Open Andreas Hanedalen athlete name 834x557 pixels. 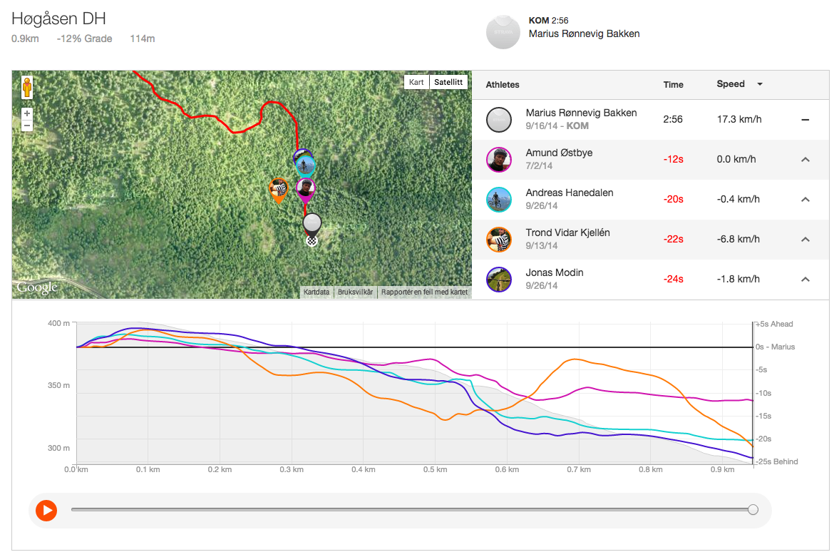click(x=569, y=193)
